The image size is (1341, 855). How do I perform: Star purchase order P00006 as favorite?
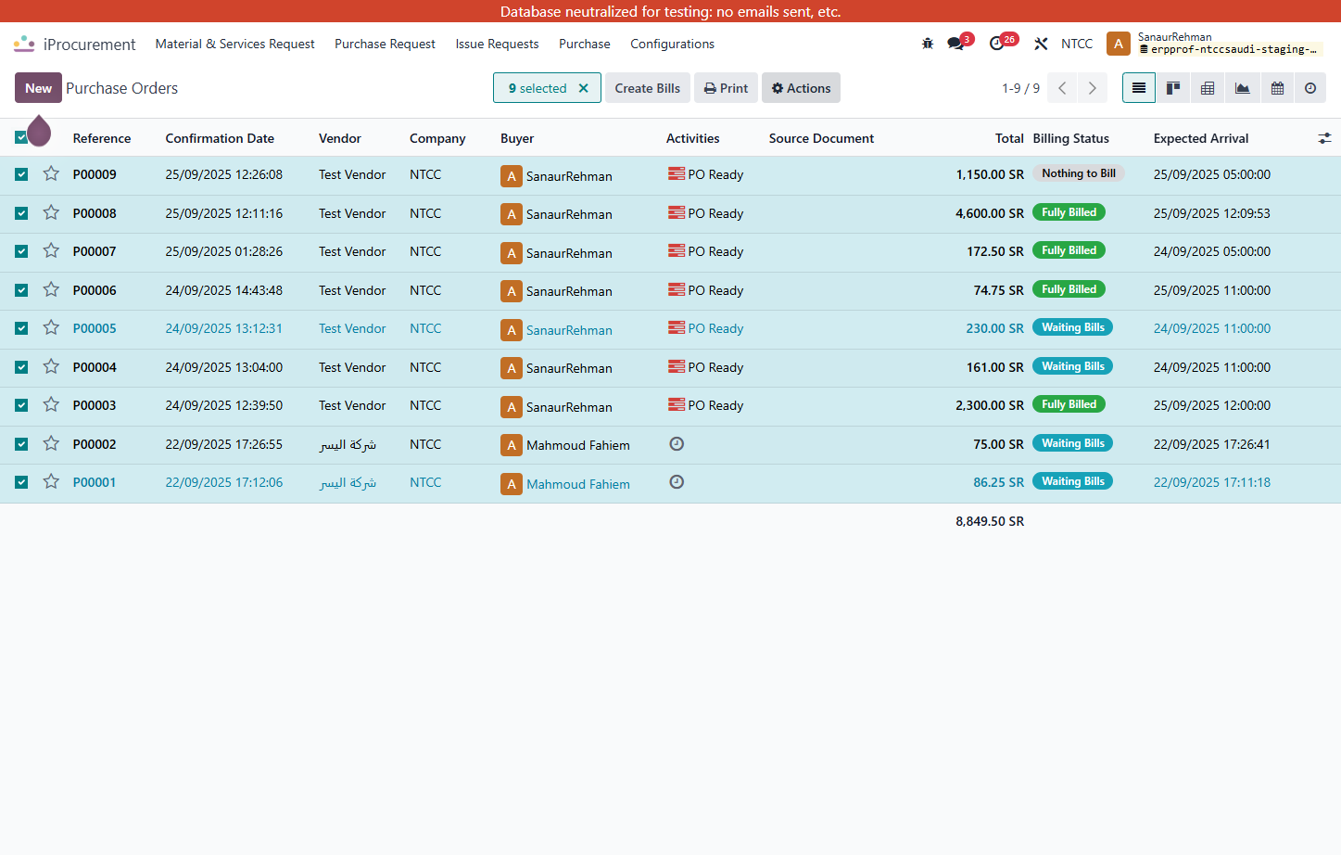click(x=51, y=289)
